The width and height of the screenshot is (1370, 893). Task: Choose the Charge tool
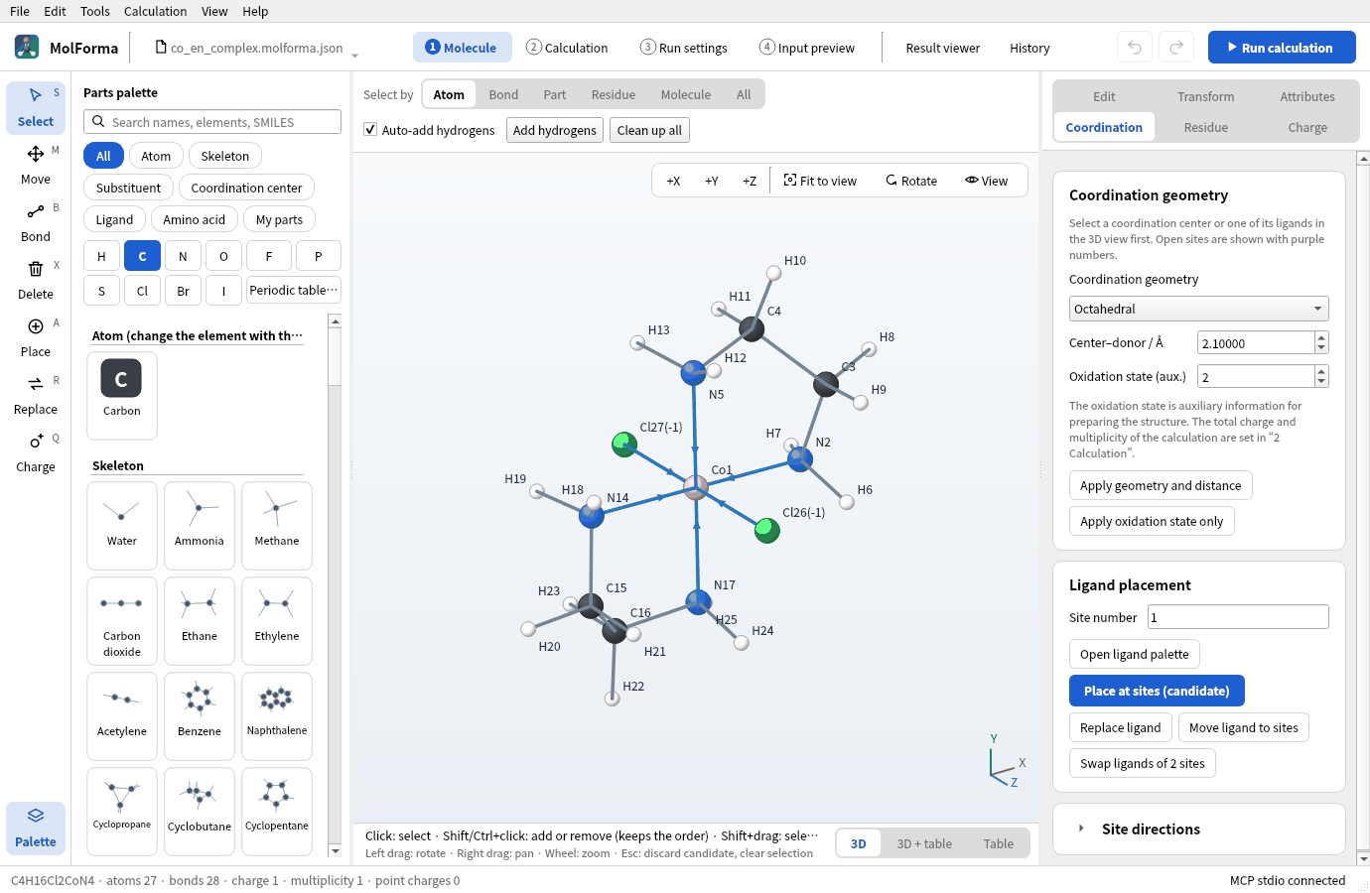coord(36,452)
